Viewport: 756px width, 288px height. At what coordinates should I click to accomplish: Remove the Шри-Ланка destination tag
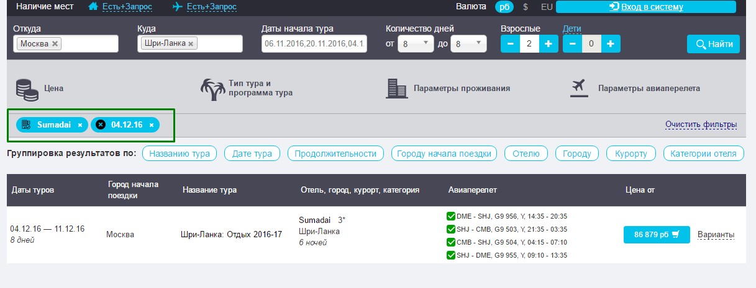pyautogui.click(x=191, y=44)
